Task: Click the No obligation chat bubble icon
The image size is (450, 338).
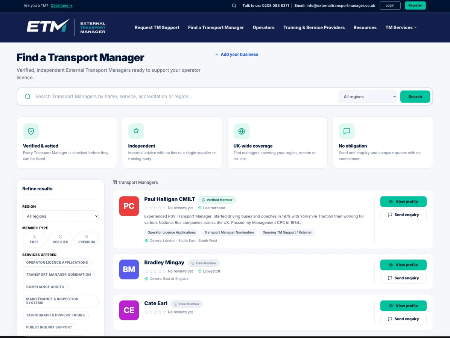Action: (347, 131)
